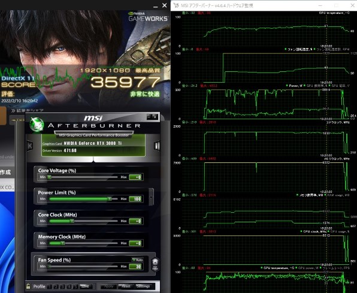Screen dimensions: 357x293
Task: Open Afterburner Settings button
Action: point(143,286)
